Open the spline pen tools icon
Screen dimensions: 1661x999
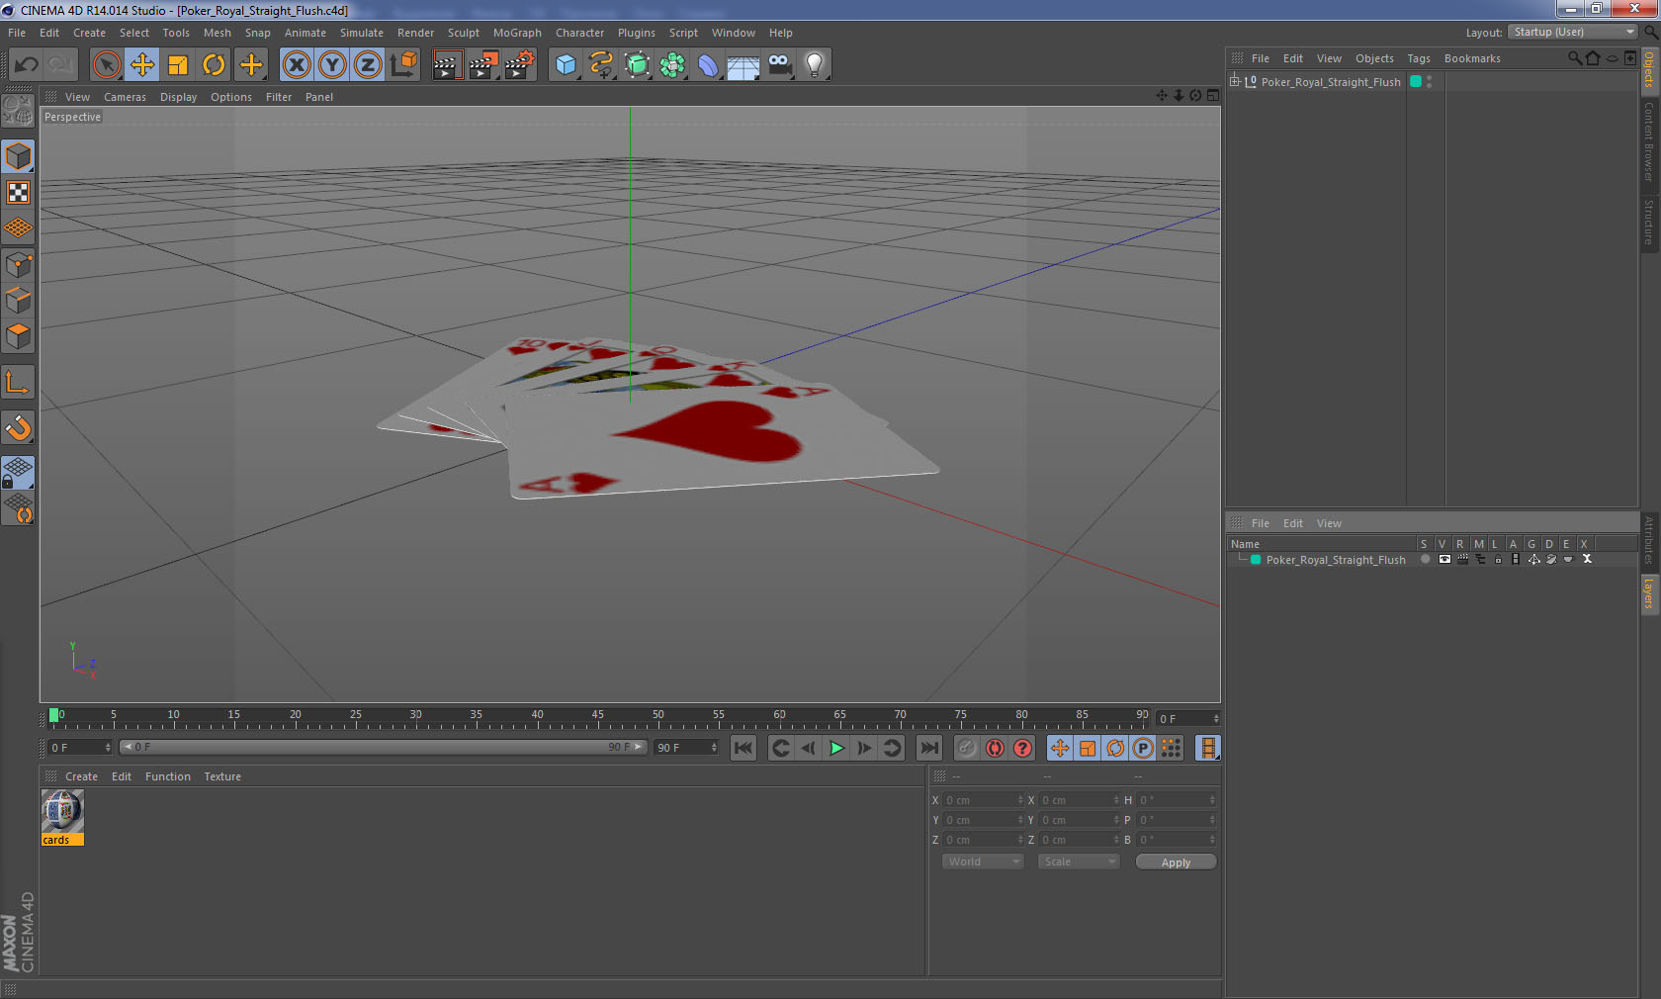(601, 65)
